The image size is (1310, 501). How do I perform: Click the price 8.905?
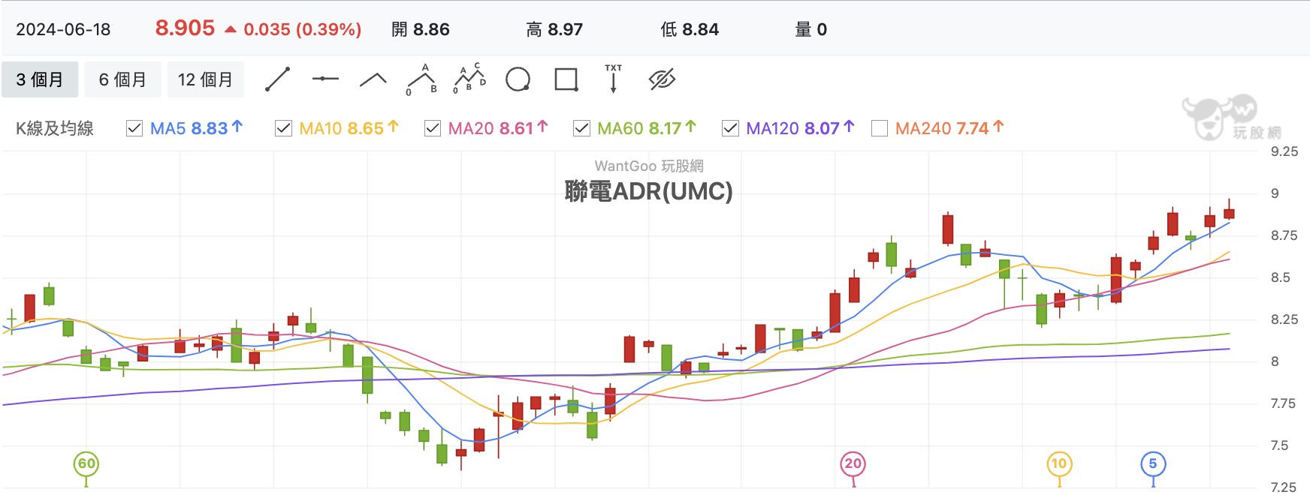point(185,28)
